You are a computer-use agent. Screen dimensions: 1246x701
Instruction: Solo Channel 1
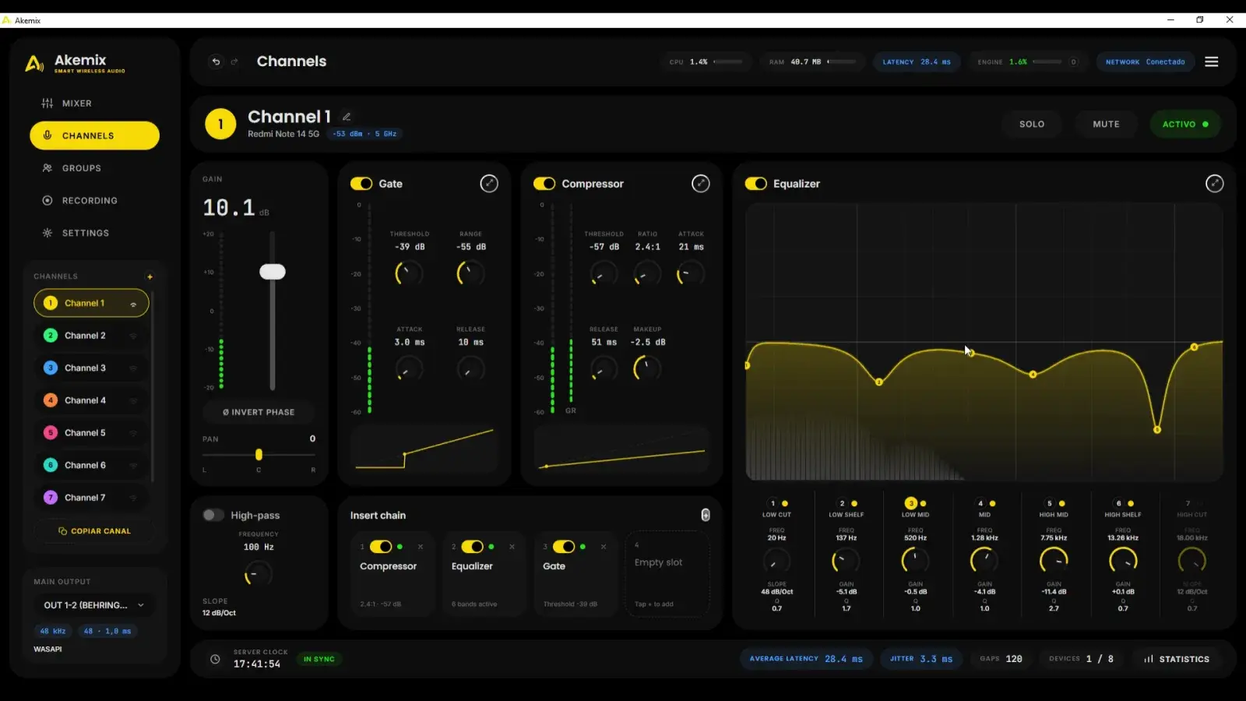pyautogui.click(x=1032, y=124)
